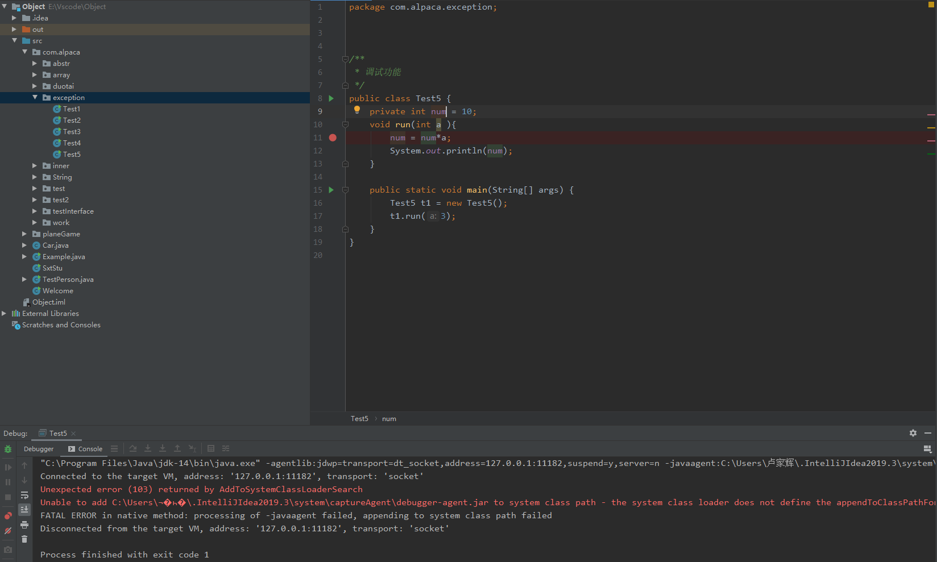Expand the .idea folder
Image resolution: width=937 pixels, height=562 pixels.
14,18
